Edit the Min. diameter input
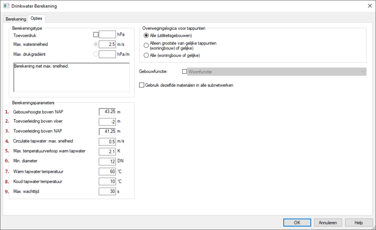Screen dimensions: 376x230 pyautogui.click(x=107, y=162)
